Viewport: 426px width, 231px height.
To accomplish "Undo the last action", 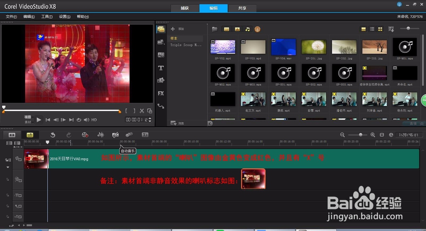I will click(x=53, y=135).
